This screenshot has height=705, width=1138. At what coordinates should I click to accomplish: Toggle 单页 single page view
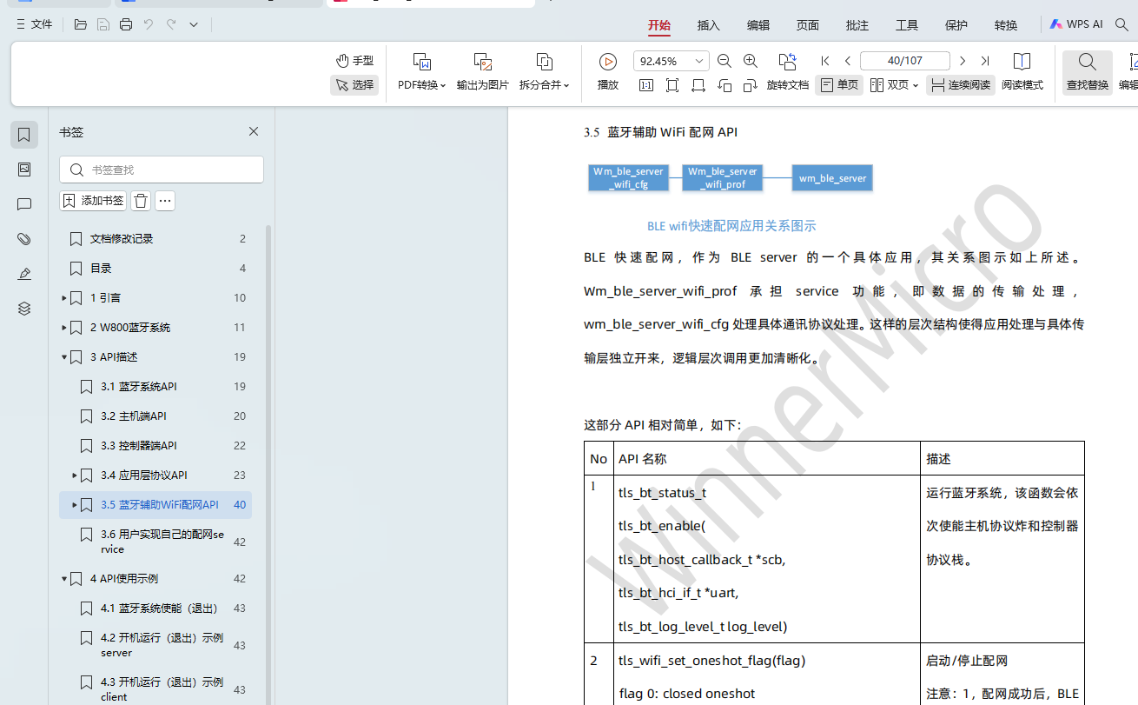coord(839,85)
